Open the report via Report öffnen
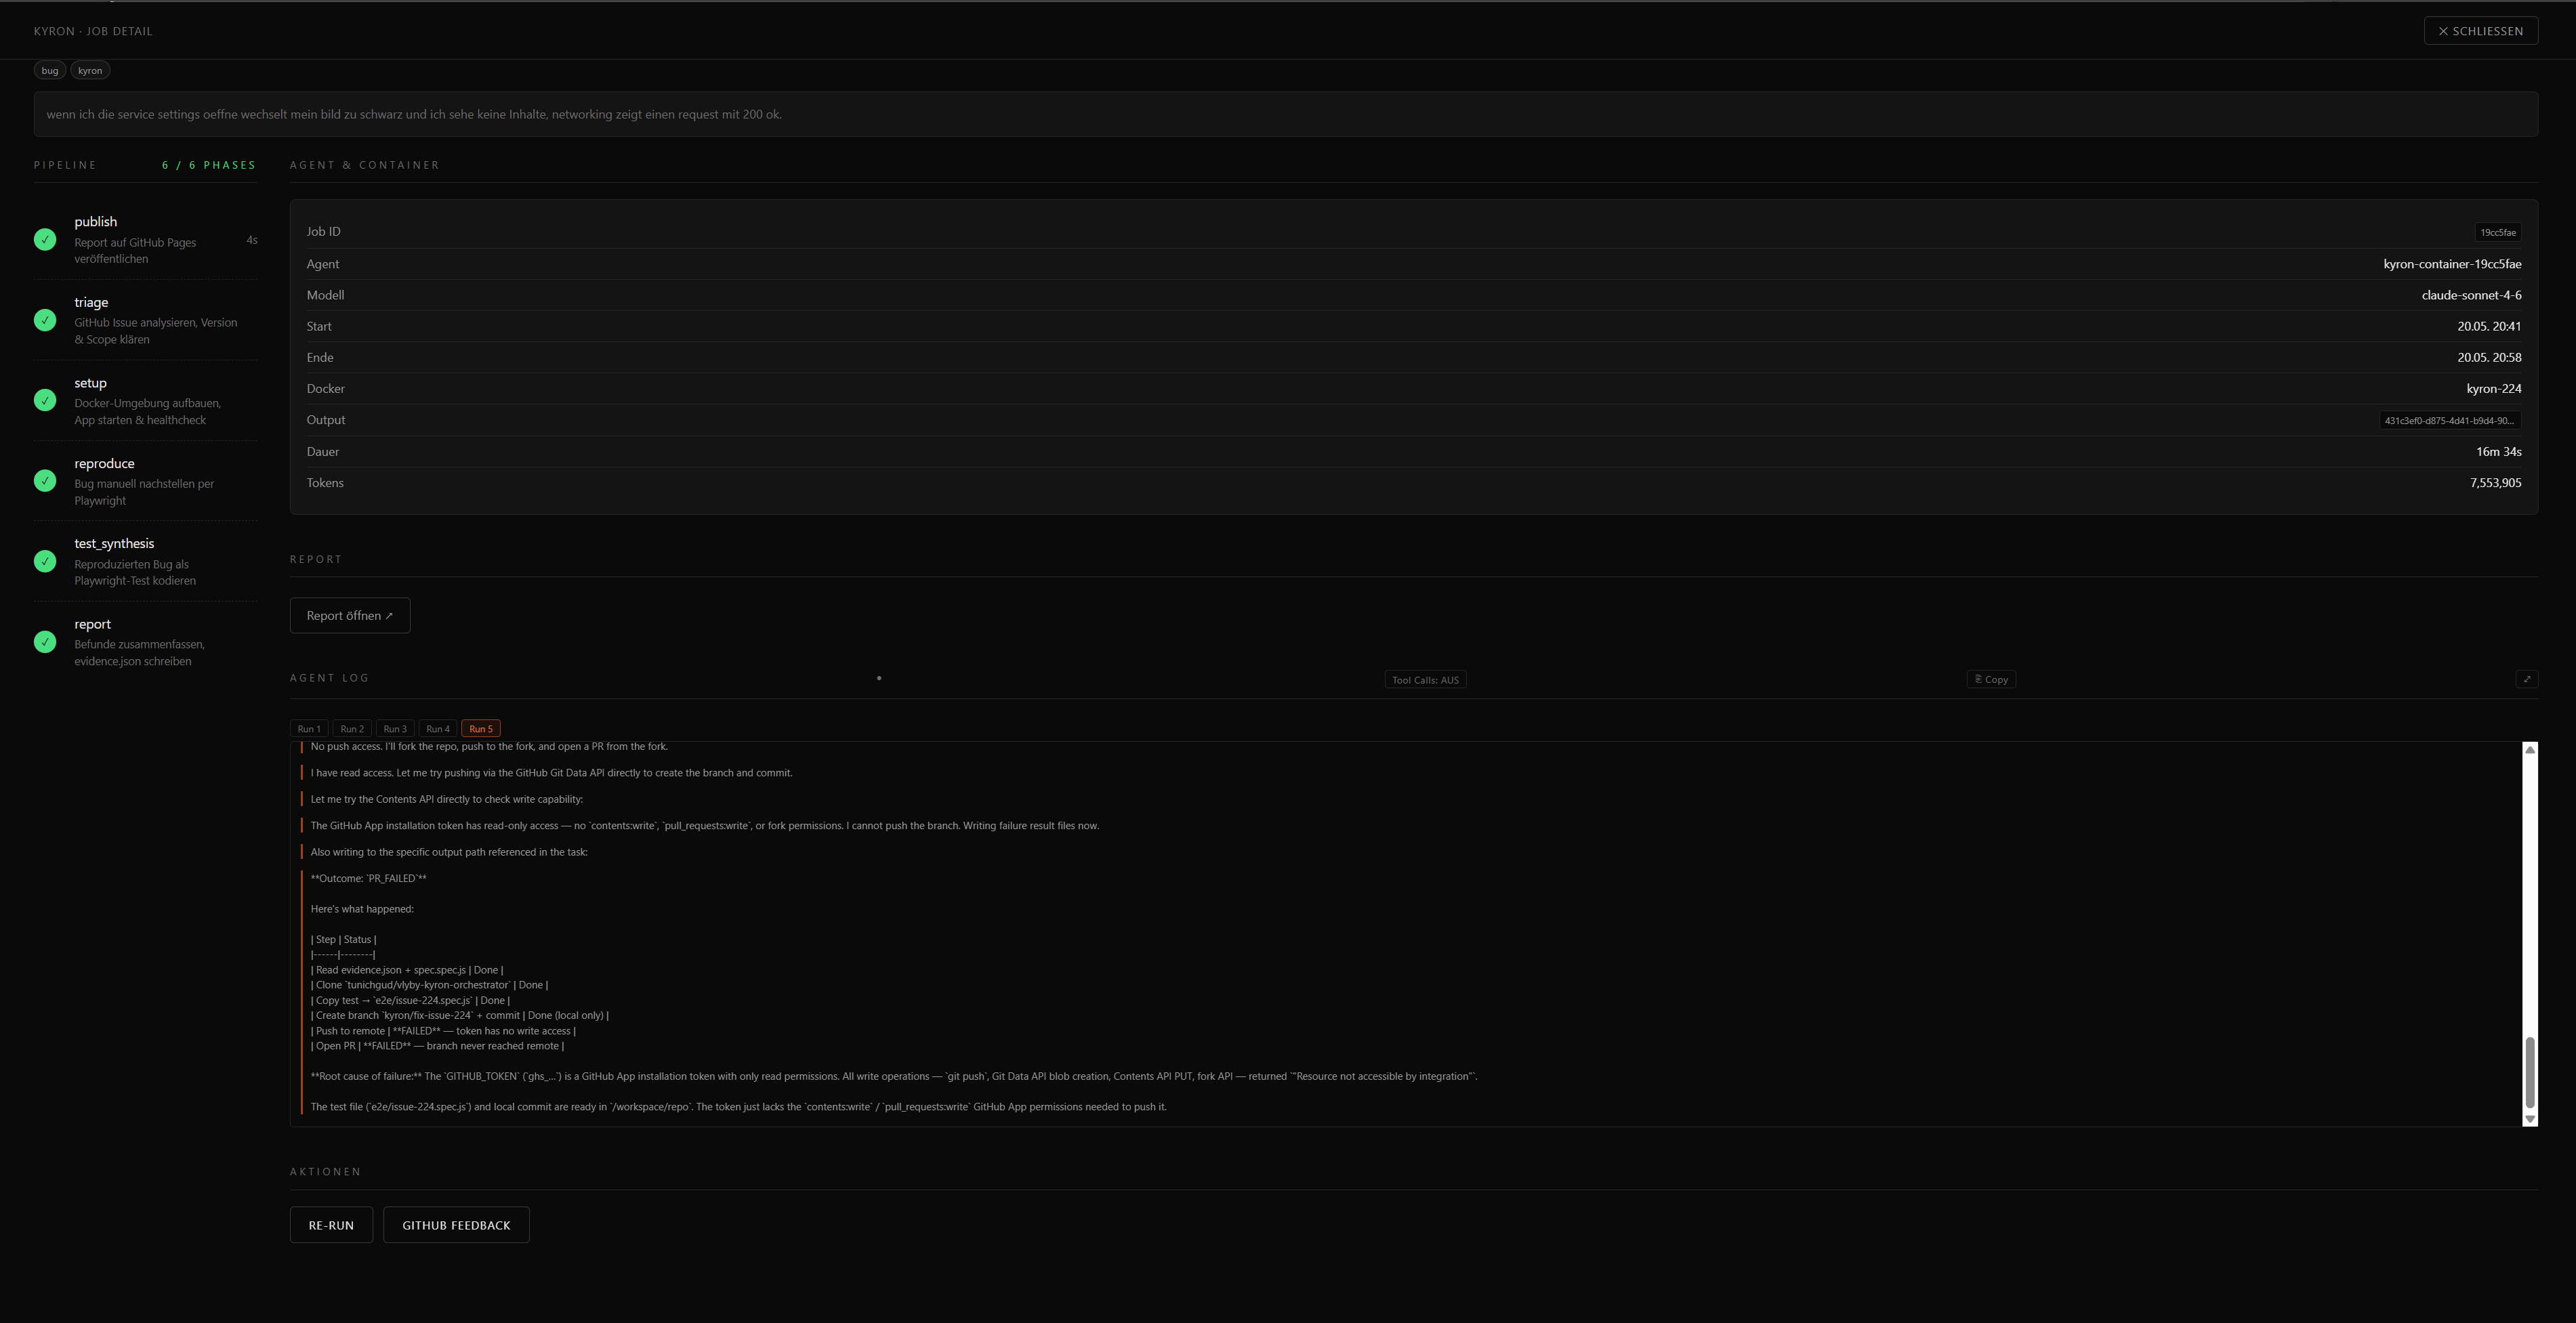 (x=350, y=615)
